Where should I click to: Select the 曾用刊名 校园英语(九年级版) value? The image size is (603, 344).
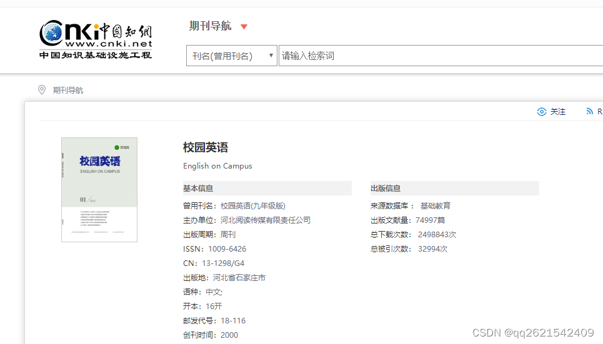point(253,206)
